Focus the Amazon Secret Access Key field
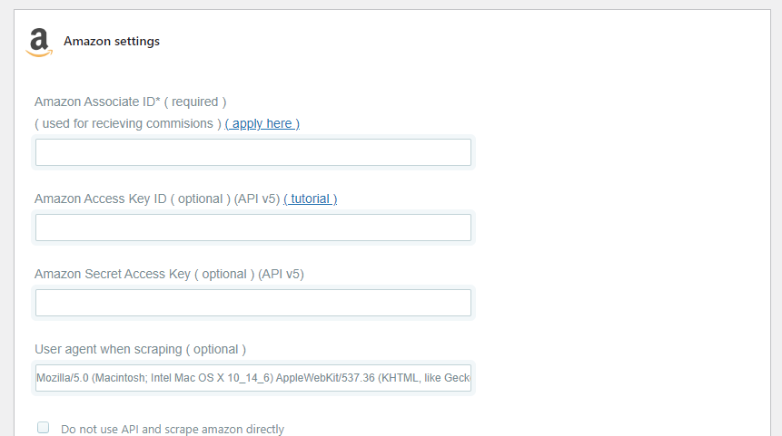This screenshot has height=436, width=782. pos(253,303)
